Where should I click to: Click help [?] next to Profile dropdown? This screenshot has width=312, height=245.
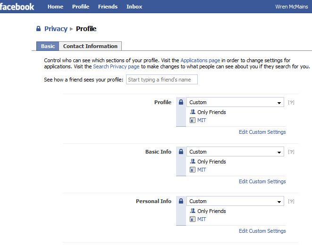(291, 102)
